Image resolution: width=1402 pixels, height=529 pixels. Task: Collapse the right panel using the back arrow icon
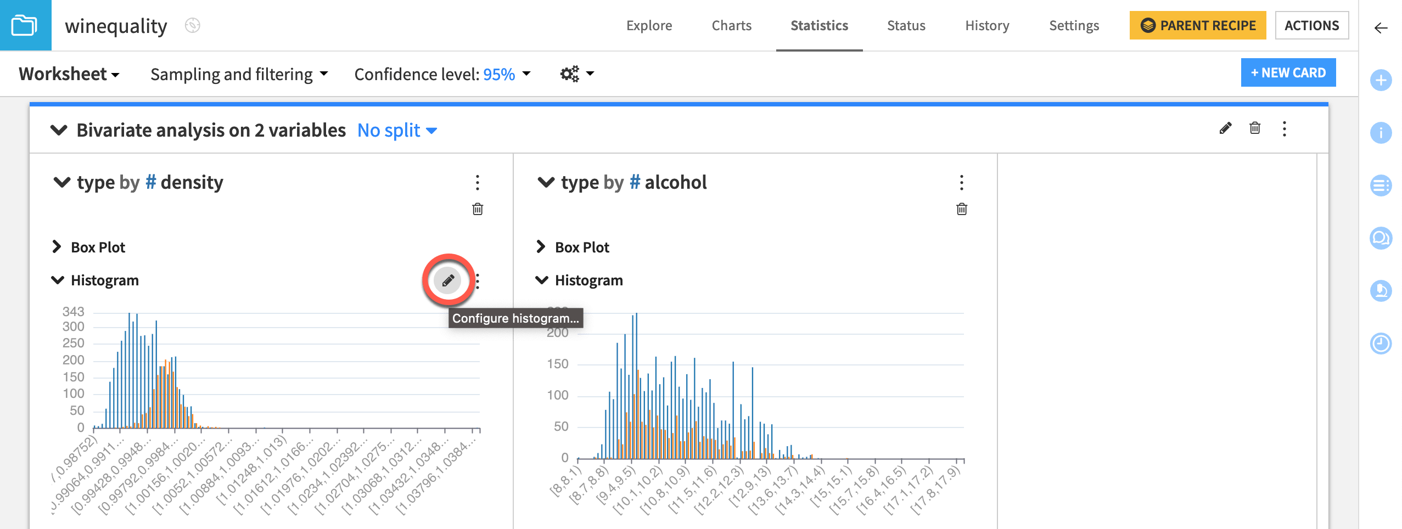[1381, 28]
